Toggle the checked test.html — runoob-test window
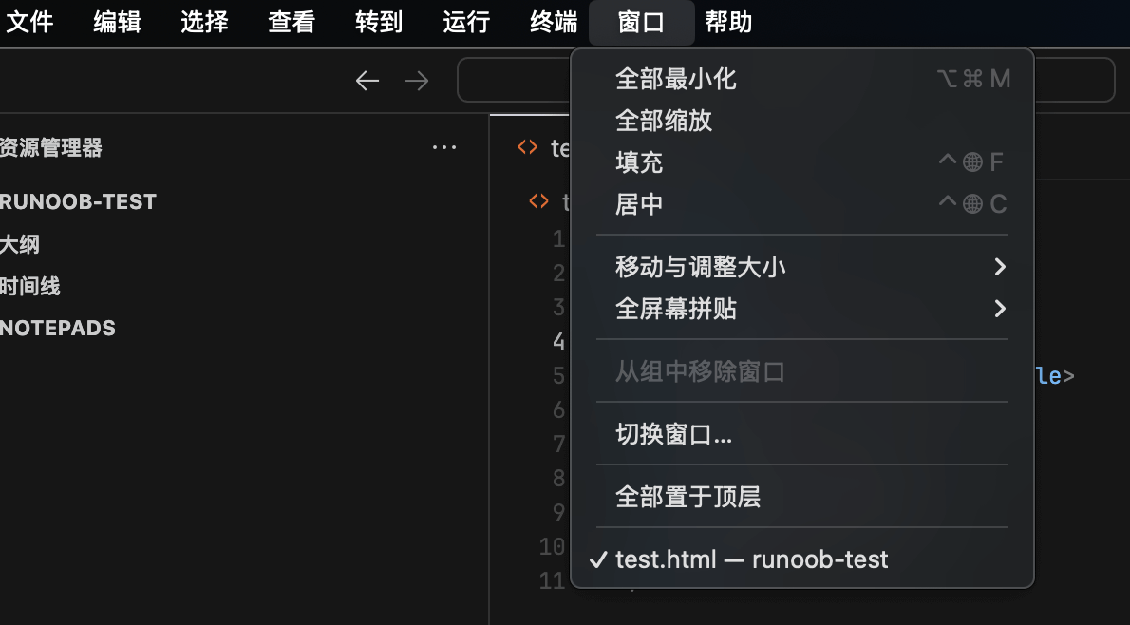Viewport: 1130px width, 625px height. pos(750,559)
